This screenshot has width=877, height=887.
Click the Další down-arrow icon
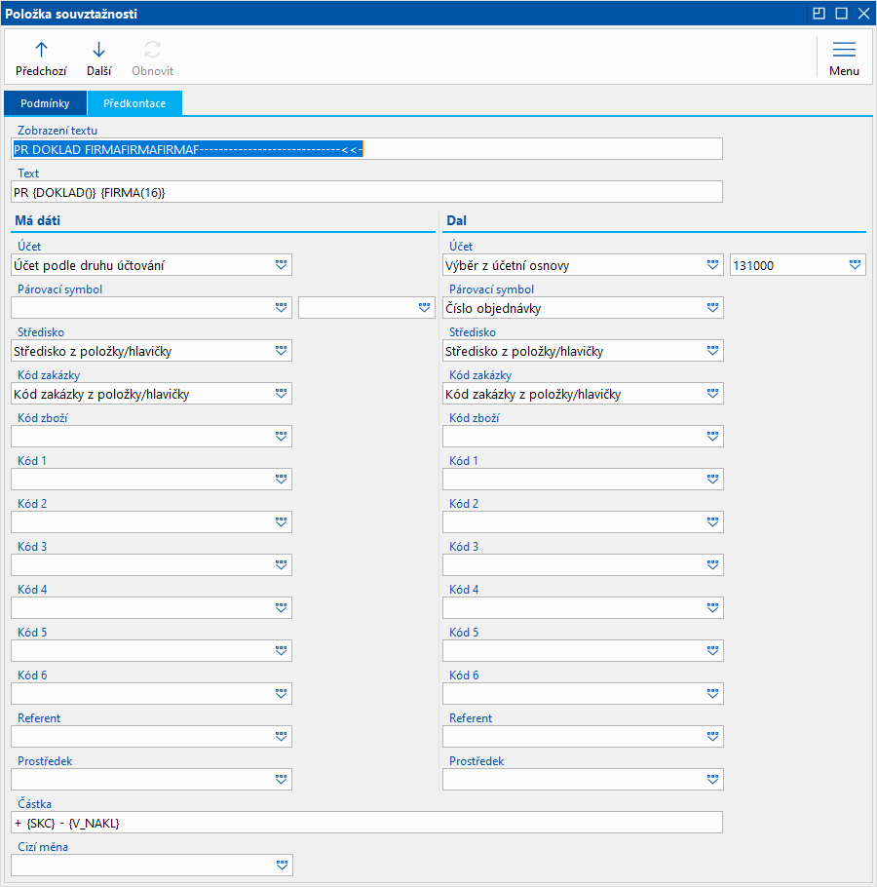[x=98, y=51]
